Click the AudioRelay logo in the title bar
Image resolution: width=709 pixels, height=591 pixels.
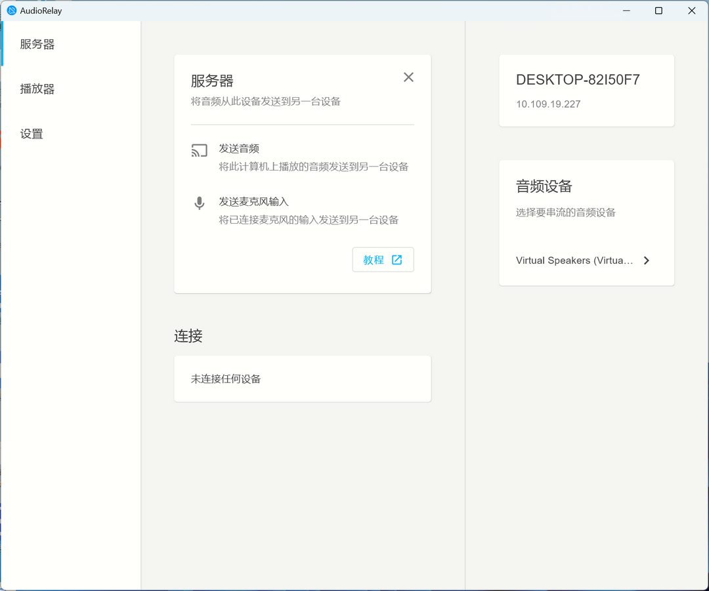(x=11, y=10)
